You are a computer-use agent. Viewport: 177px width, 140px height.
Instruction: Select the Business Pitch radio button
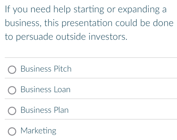pos(12,69)
